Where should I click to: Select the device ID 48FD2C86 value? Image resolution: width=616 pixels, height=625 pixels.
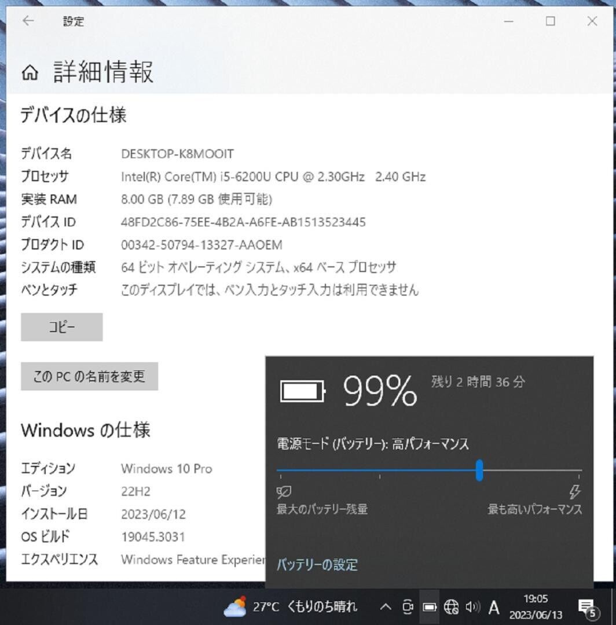(243, 222)
